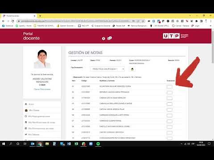
Task: Open the Login bookmark
Action: [x=195, y=26]
